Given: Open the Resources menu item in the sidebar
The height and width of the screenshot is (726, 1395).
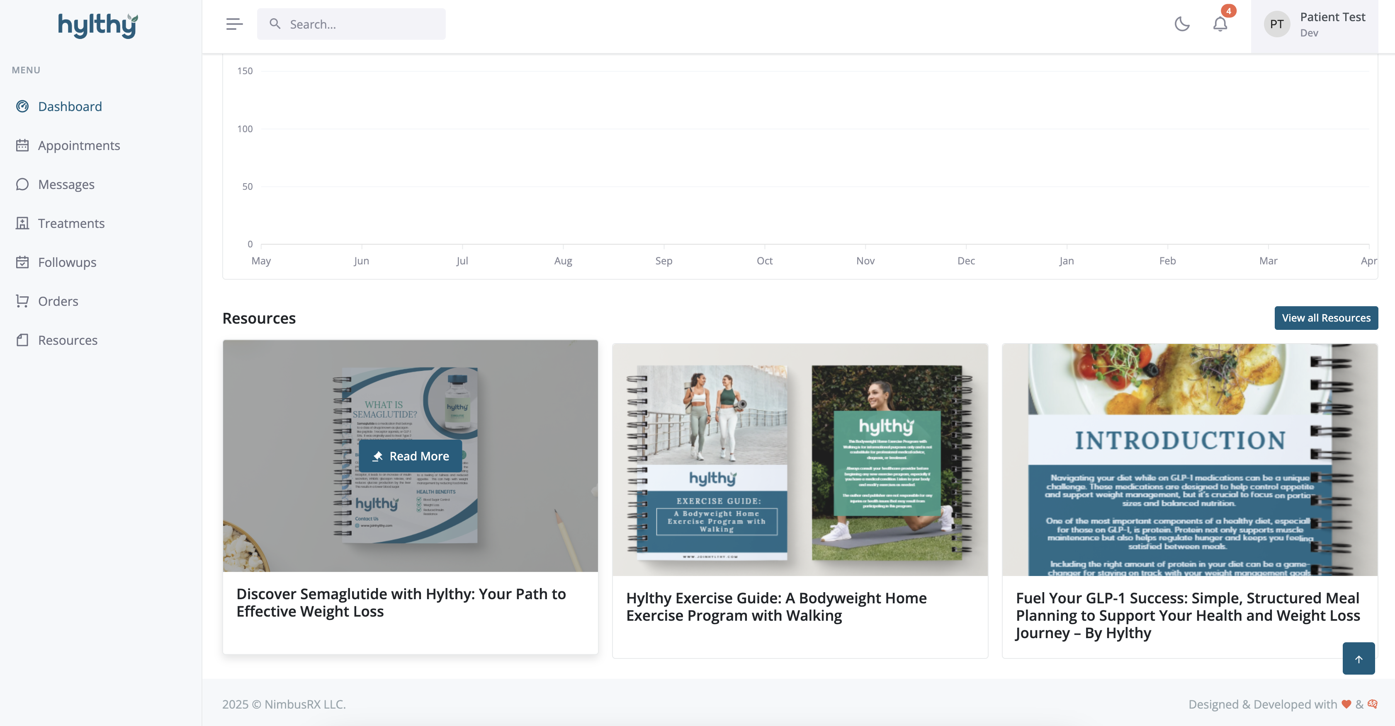Looking at the screenshot, I should [68, 340].
